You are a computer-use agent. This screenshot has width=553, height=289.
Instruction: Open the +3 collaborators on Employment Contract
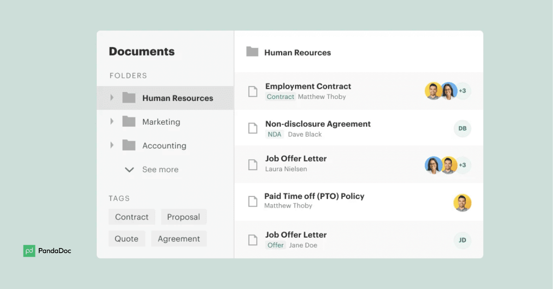click(x=462, y=91)
